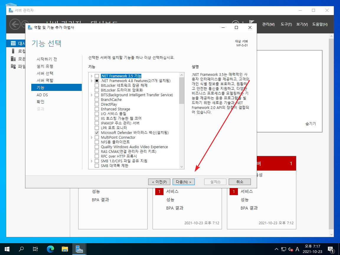Open the 도움말(H) menu
Viewport: 340px width, 255px height.
(x=320, y=24)
